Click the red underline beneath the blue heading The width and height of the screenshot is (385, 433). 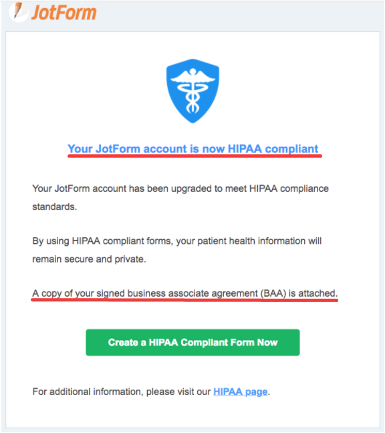pyautogui.click(x=195, y=156)
